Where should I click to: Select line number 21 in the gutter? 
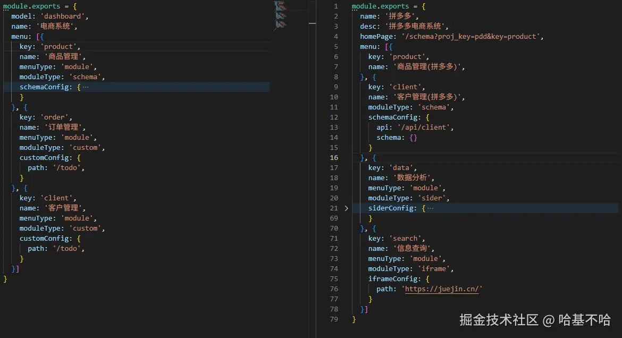click(x=334, y=208)
